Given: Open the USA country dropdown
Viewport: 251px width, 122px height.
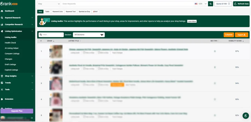Looking at the screenshot, I should [201, 4].
